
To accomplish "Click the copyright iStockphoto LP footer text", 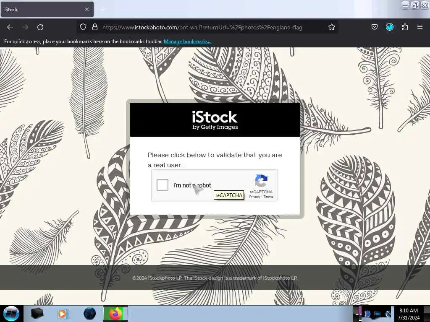I will click(215, 278).
